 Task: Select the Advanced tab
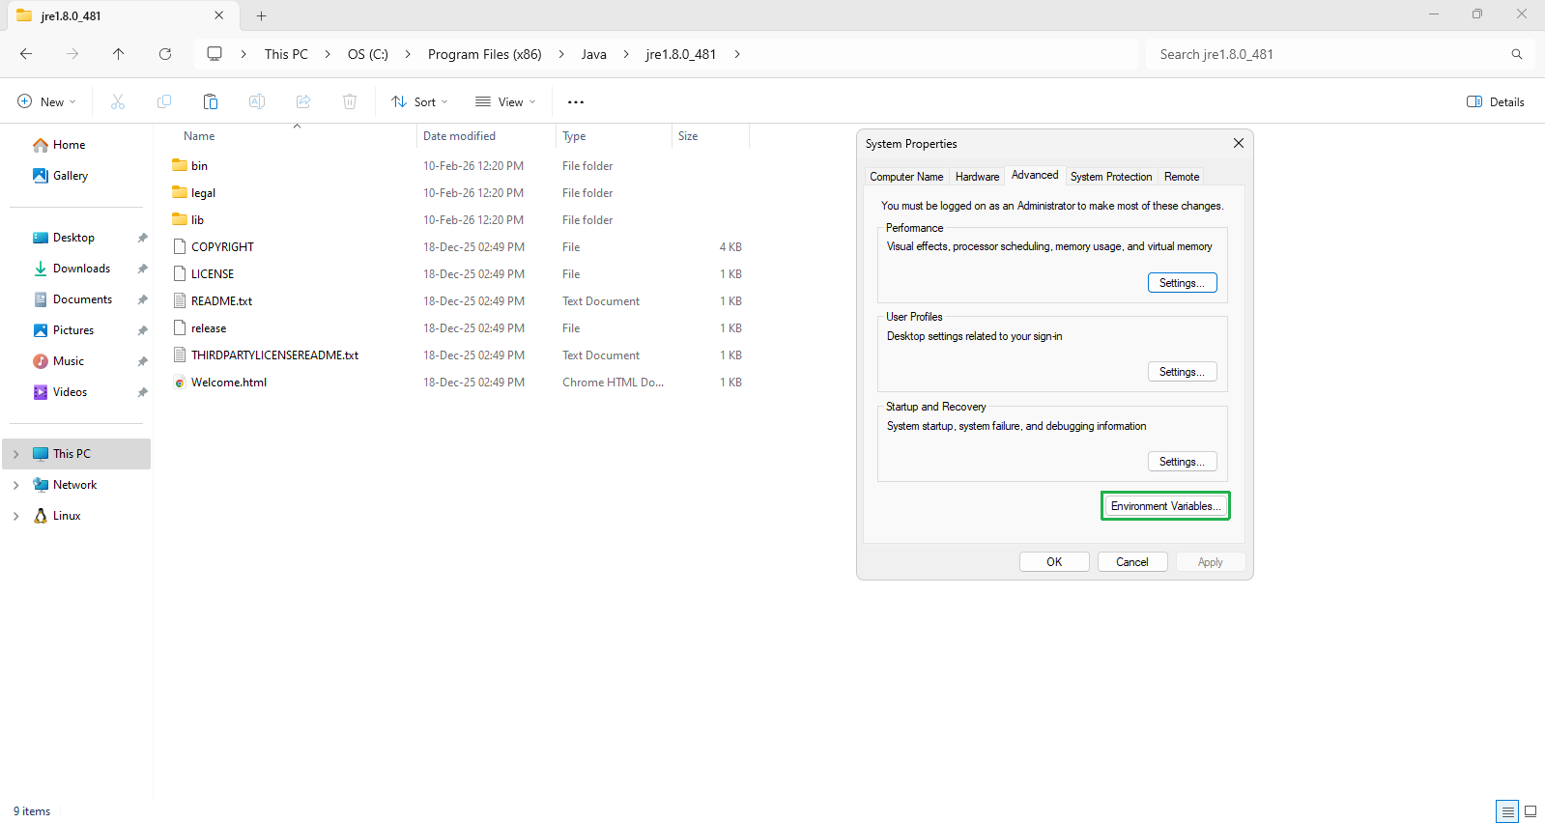click(1035, 175)
